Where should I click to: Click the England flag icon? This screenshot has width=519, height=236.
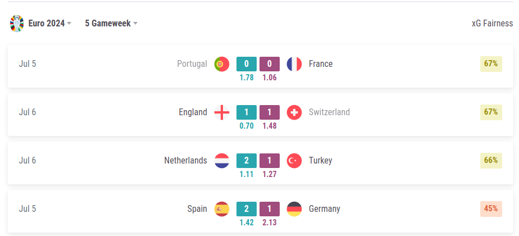click(222, 112)
